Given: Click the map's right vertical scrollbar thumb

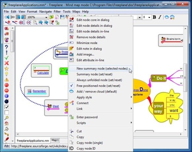Looking at the screenshot, I should (185, 78).
